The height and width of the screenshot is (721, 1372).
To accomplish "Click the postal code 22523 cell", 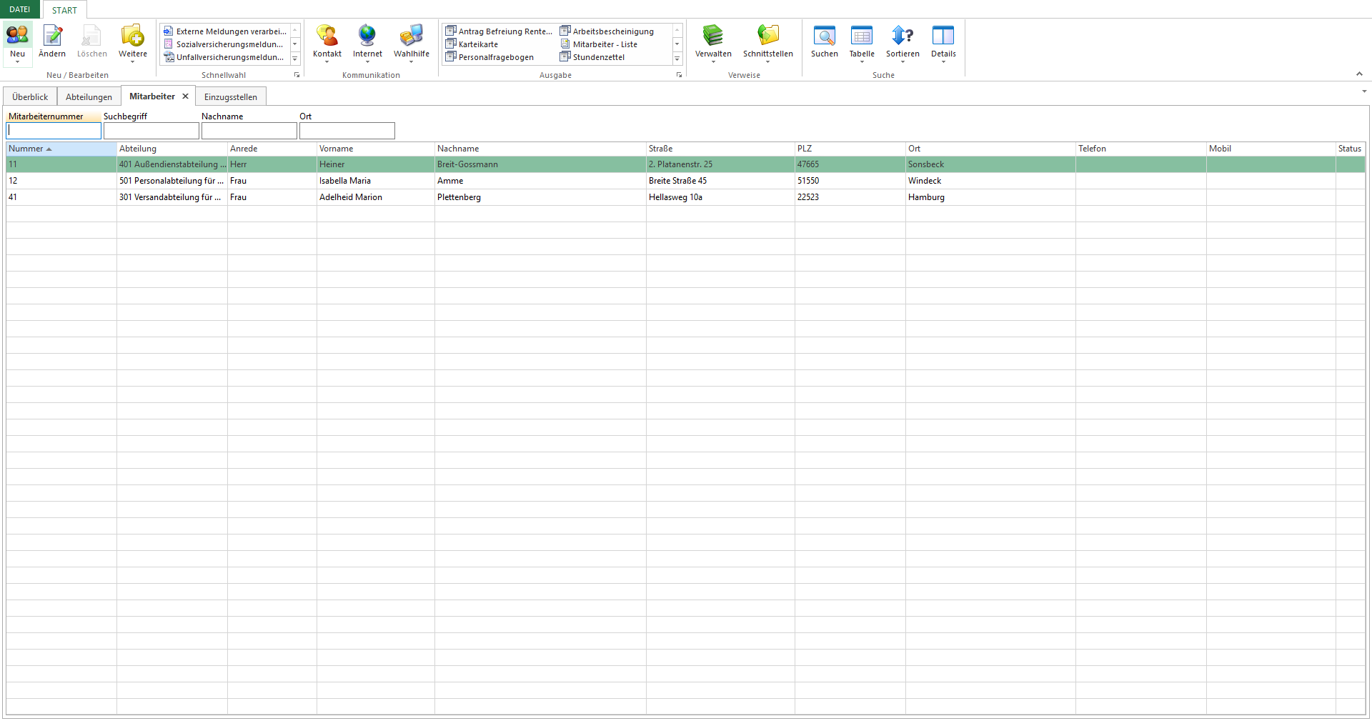I will [850, 197].
